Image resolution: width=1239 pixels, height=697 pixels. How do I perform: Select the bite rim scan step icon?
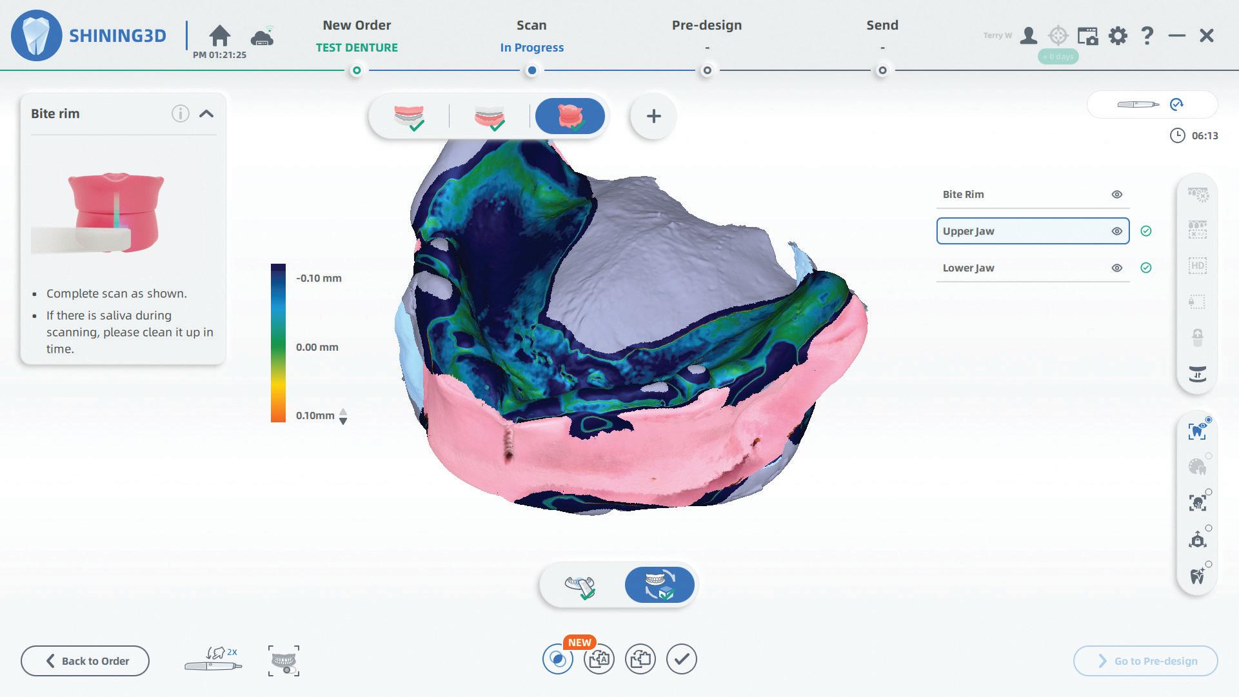coord(570,117)
